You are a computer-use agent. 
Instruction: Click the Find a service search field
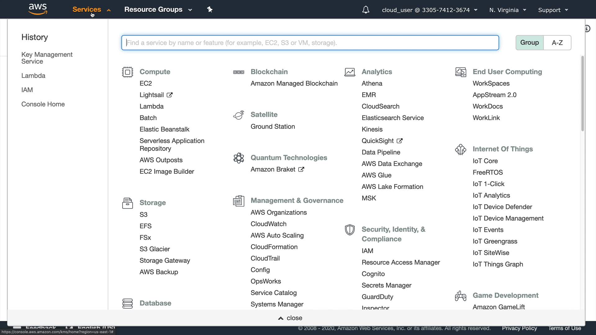coord(310,42)
